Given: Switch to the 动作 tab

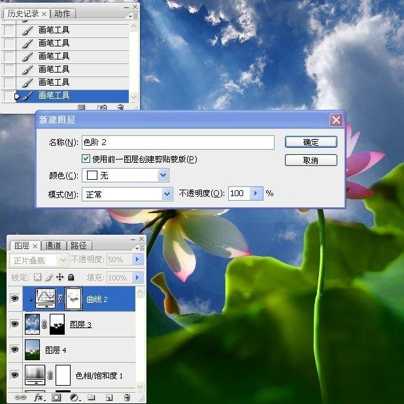Looking at the screenshot, I should pyautogui.click(x=62, y=13).
